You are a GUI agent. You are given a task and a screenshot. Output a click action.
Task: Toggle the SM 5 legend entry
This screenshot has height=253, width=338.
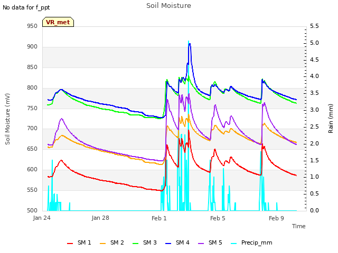coord(210,242)
